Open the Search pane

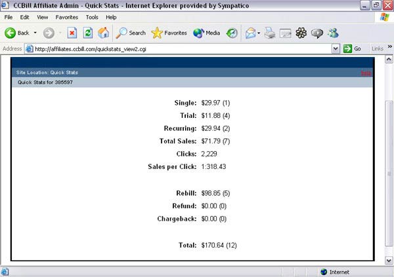(131, 33)
